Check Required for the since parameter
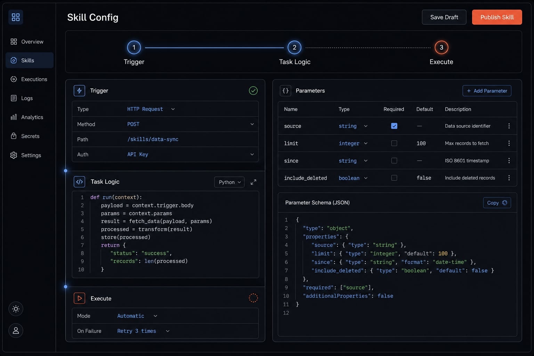This screenshot has width=534, height=356. 394,161
